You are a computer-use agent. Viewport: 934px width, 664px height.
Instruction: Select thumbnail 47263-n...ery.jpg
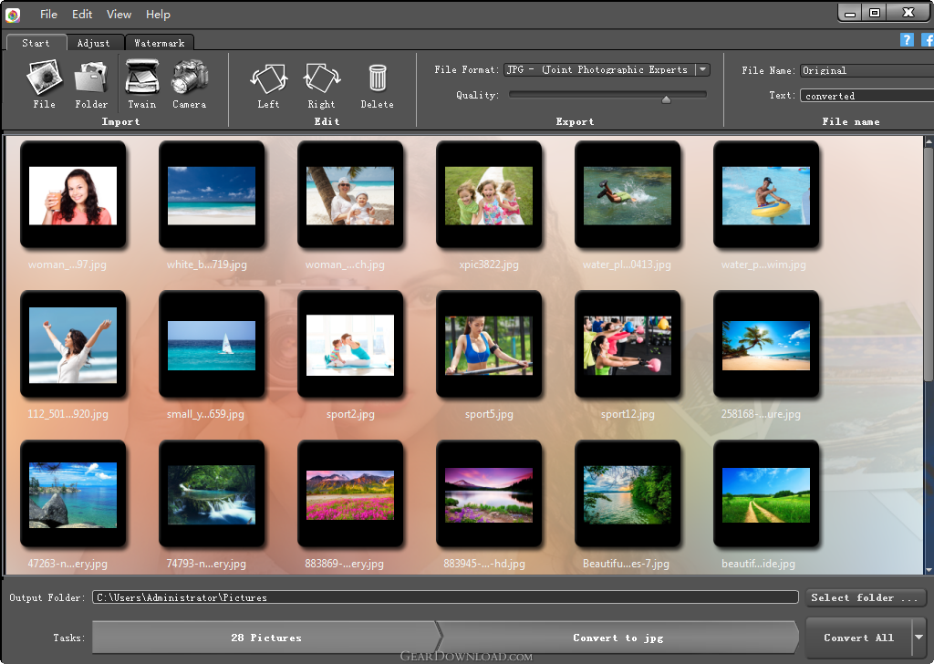pyautogui.click(x=73, y=494)
